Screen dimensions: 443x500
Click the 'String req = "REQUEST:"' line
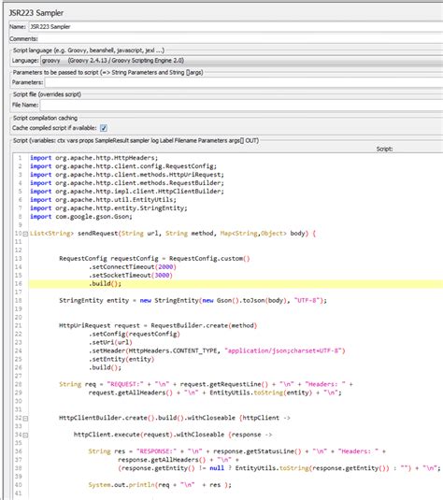[206, 384]
